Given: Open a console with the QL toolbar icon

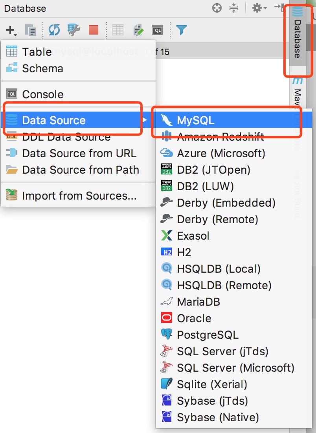Looking at the screenshot, I should coord(157,30).
